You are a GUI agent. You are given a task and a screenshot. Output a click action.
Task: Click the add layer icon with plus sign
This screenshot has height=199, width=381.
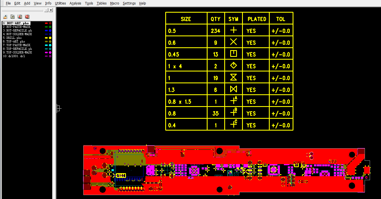pos(12,17)
